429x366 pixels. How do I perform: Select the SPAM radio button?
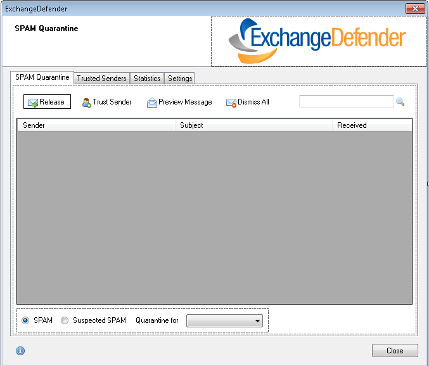[x=26, y=320]
